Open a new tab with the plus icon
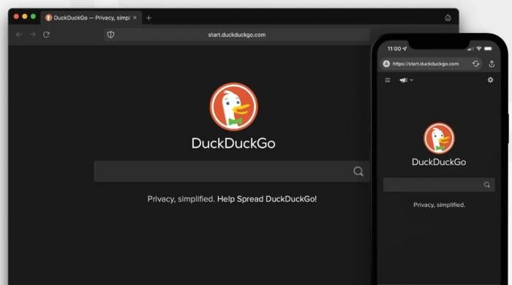 tap(148, 18)
